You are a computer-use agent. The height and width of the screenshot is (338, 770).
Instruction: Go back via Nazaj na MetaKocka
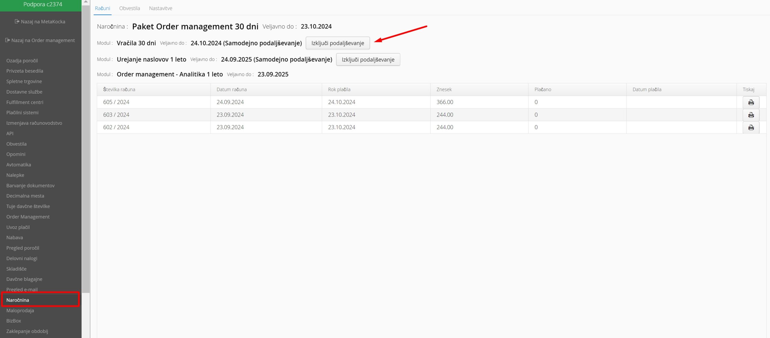point(40,22)
